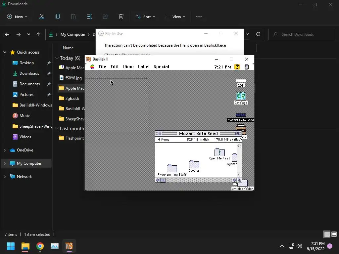This screenshot has width=339, height=254.
Task: Open the Edit menu in Basilisk II
Action: point(115,66)
